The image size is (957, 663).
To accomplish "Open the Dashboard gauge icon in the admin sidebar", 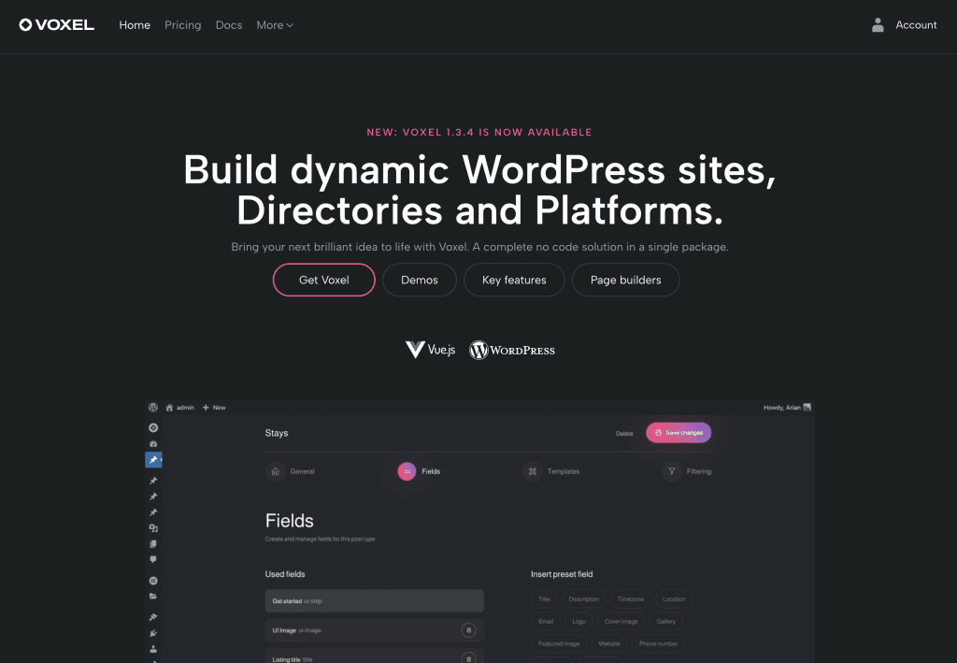I will (153, 444).
